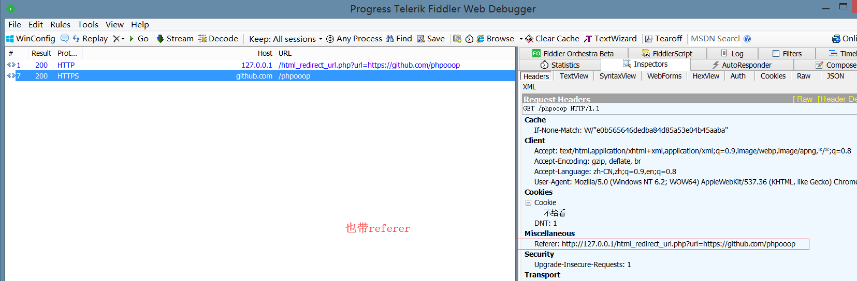Select the If-None-Match header line
Image resolution: width=857 pixels, height=281 pixels.
click(x=631, y=130)
